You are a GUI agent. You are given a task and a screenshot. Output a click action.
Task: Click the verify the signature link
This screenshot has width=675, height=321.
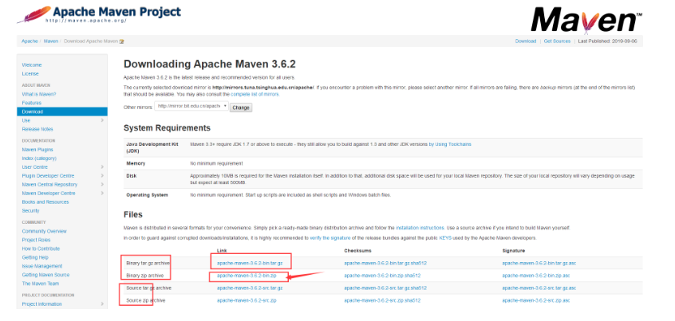[331, 237]
